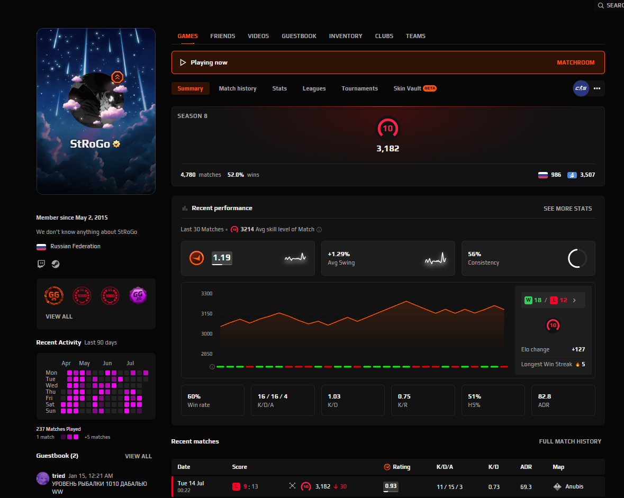Click VIEW ALL next to Guestbook
Screen dimensions: 624x498
138,456
